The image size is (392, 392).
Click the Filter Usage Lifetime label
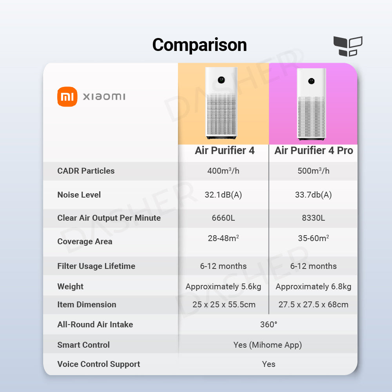pyautogui.click(x=96, y=266)
